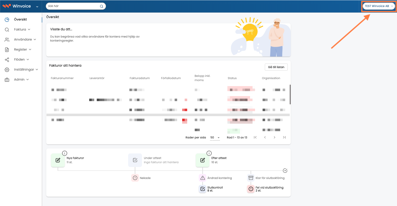Go to next page of invoices
This screenshot has height=206, width=397.
274,137
